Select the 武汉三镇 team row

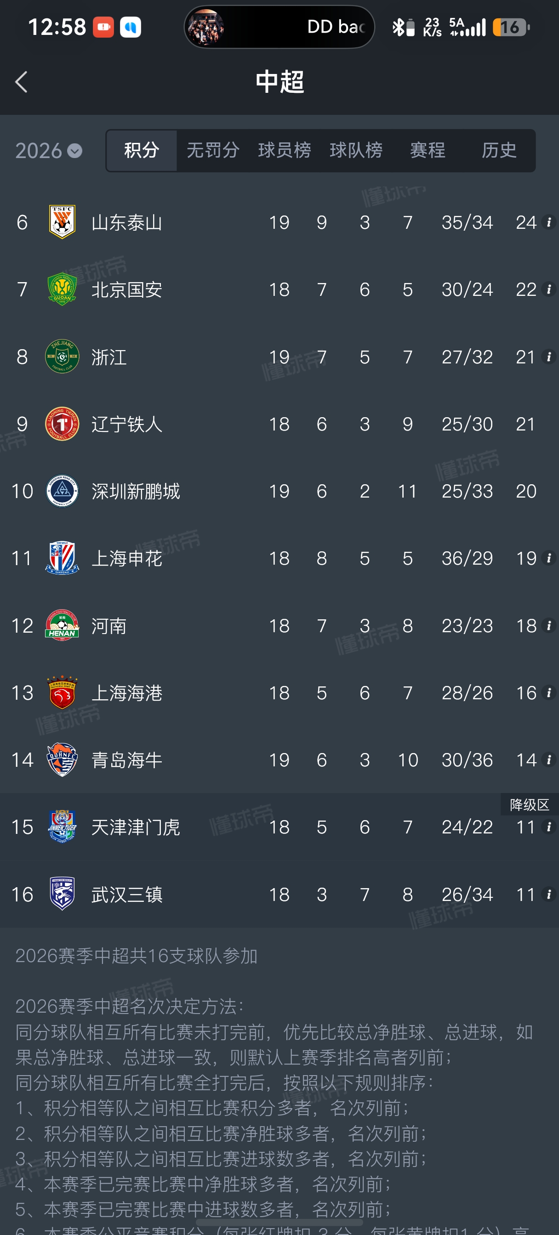(279, 894)
